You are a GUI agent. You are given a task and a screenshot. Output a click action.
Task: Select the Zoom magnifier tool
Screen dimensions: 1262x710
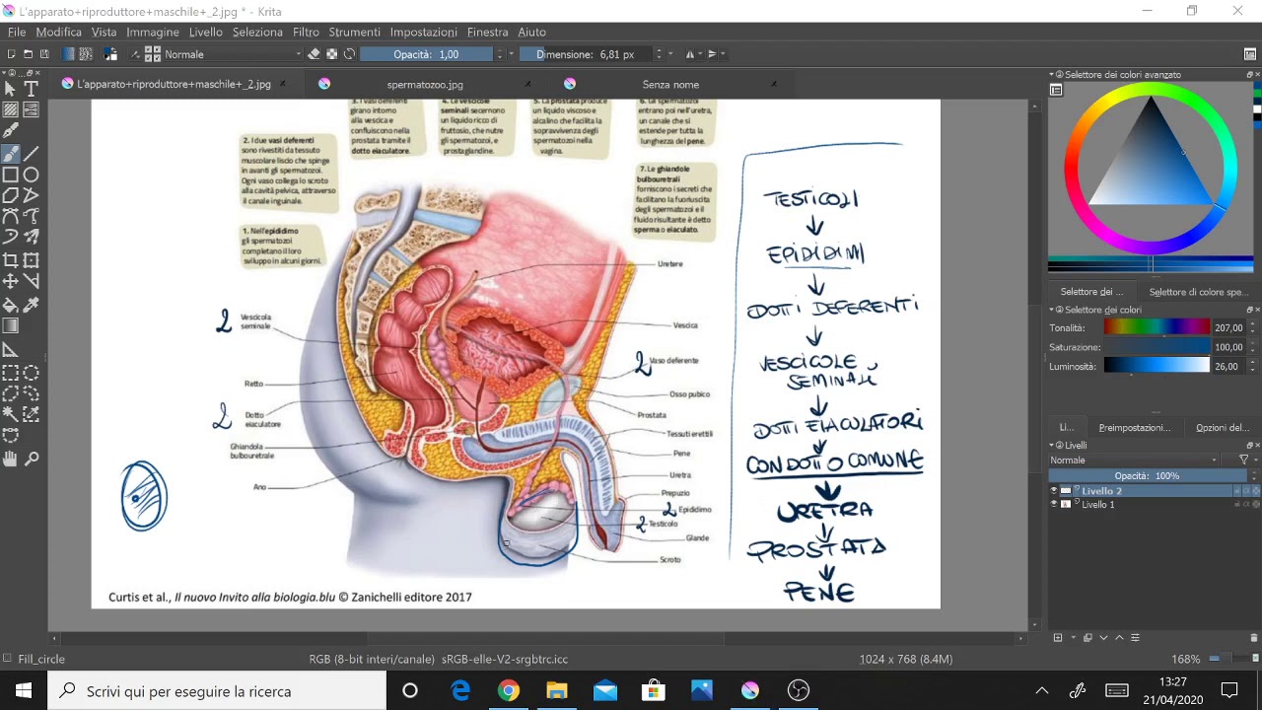pyautogui.click(x=31, y=459)
